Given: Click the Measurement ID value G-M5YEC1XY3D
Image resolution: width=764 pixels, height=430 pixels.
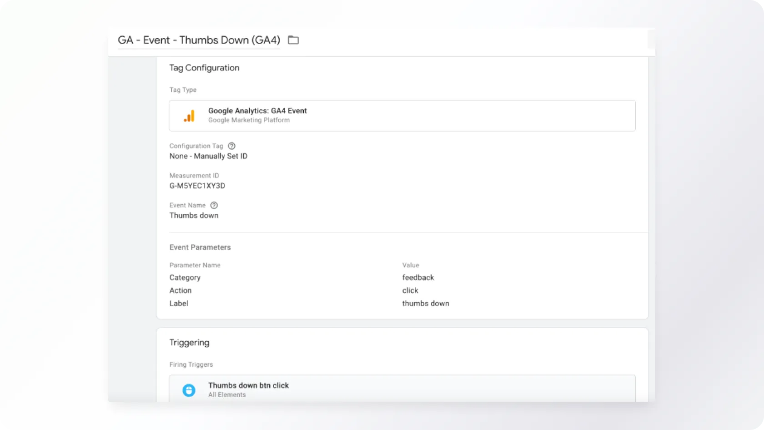Looking at the screenshot, I should point(197,186).
